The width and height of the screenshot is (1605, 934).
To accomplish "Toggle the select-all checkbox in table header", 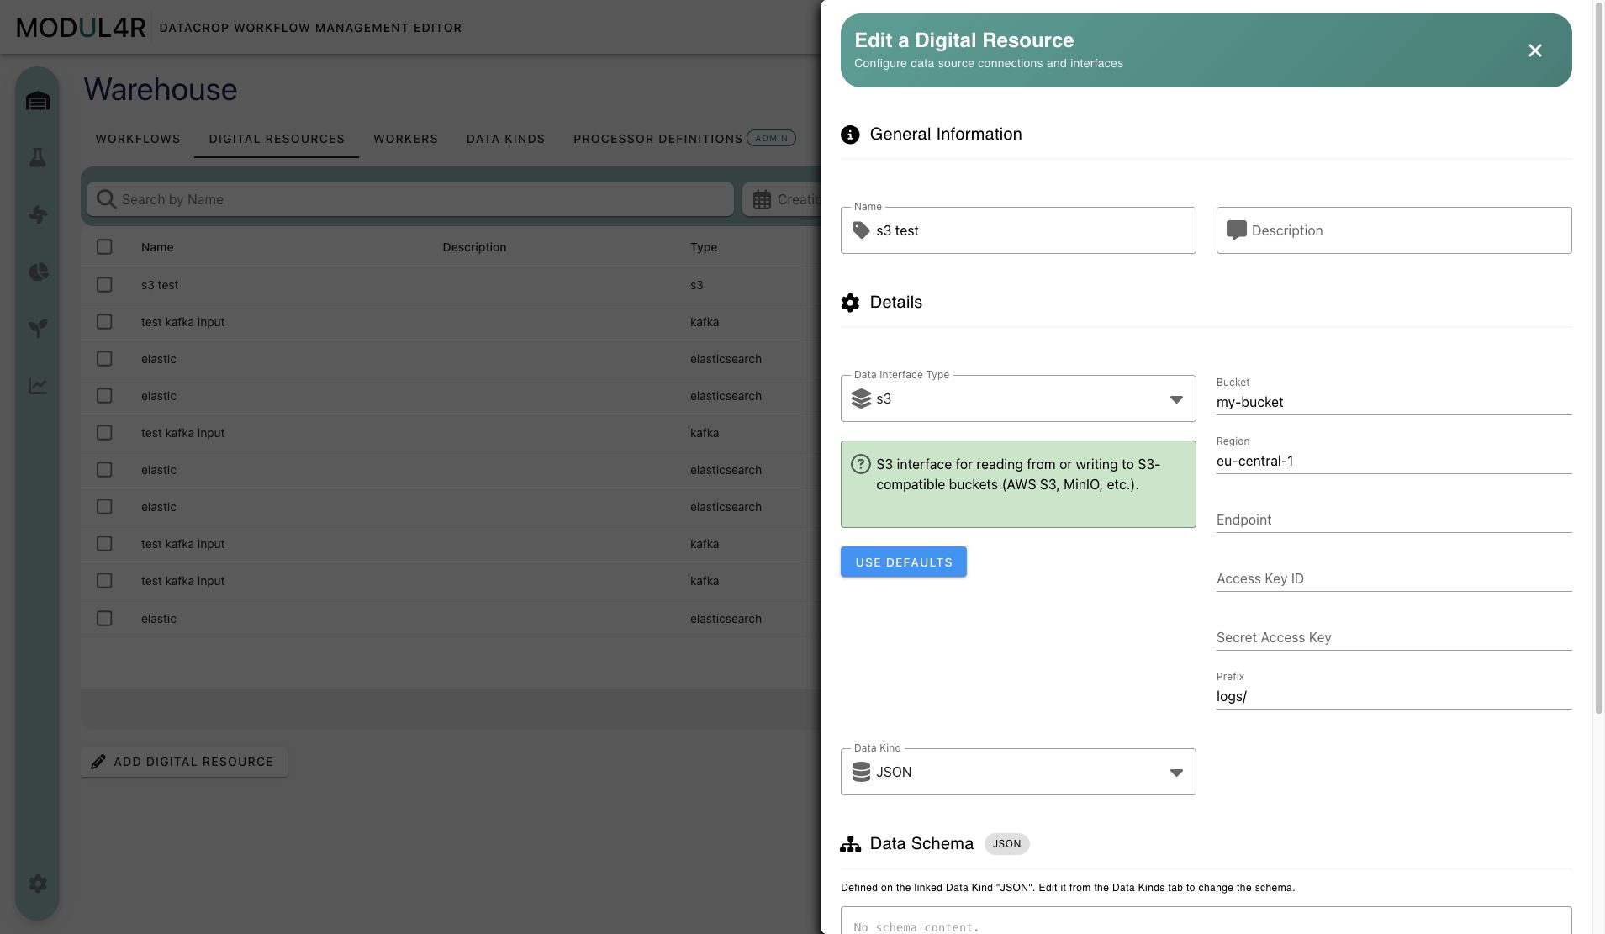I will [104, 247].
